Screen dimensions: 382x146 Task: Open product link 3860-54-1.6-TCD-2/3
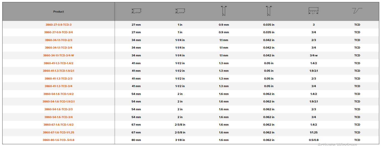tap(58, 109)
